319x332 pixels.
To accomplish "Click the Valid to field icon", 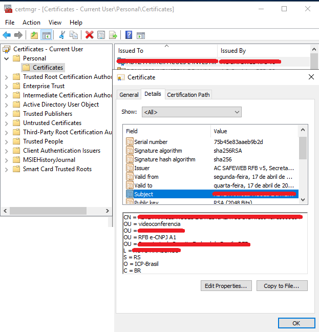I will coord(130,185).
